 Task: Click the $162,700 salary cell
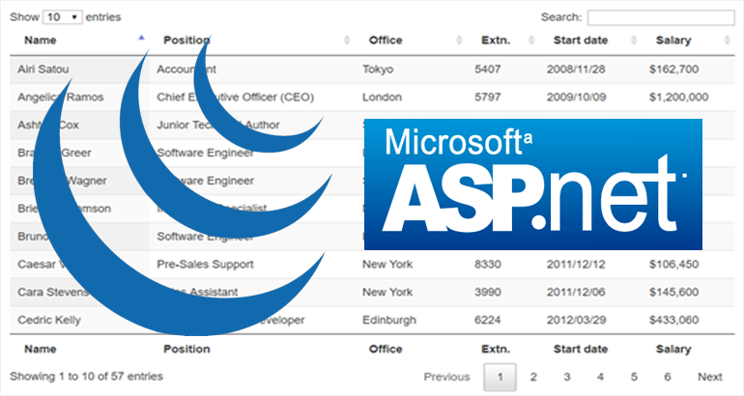pyautogui.click(x=673, y=70)
